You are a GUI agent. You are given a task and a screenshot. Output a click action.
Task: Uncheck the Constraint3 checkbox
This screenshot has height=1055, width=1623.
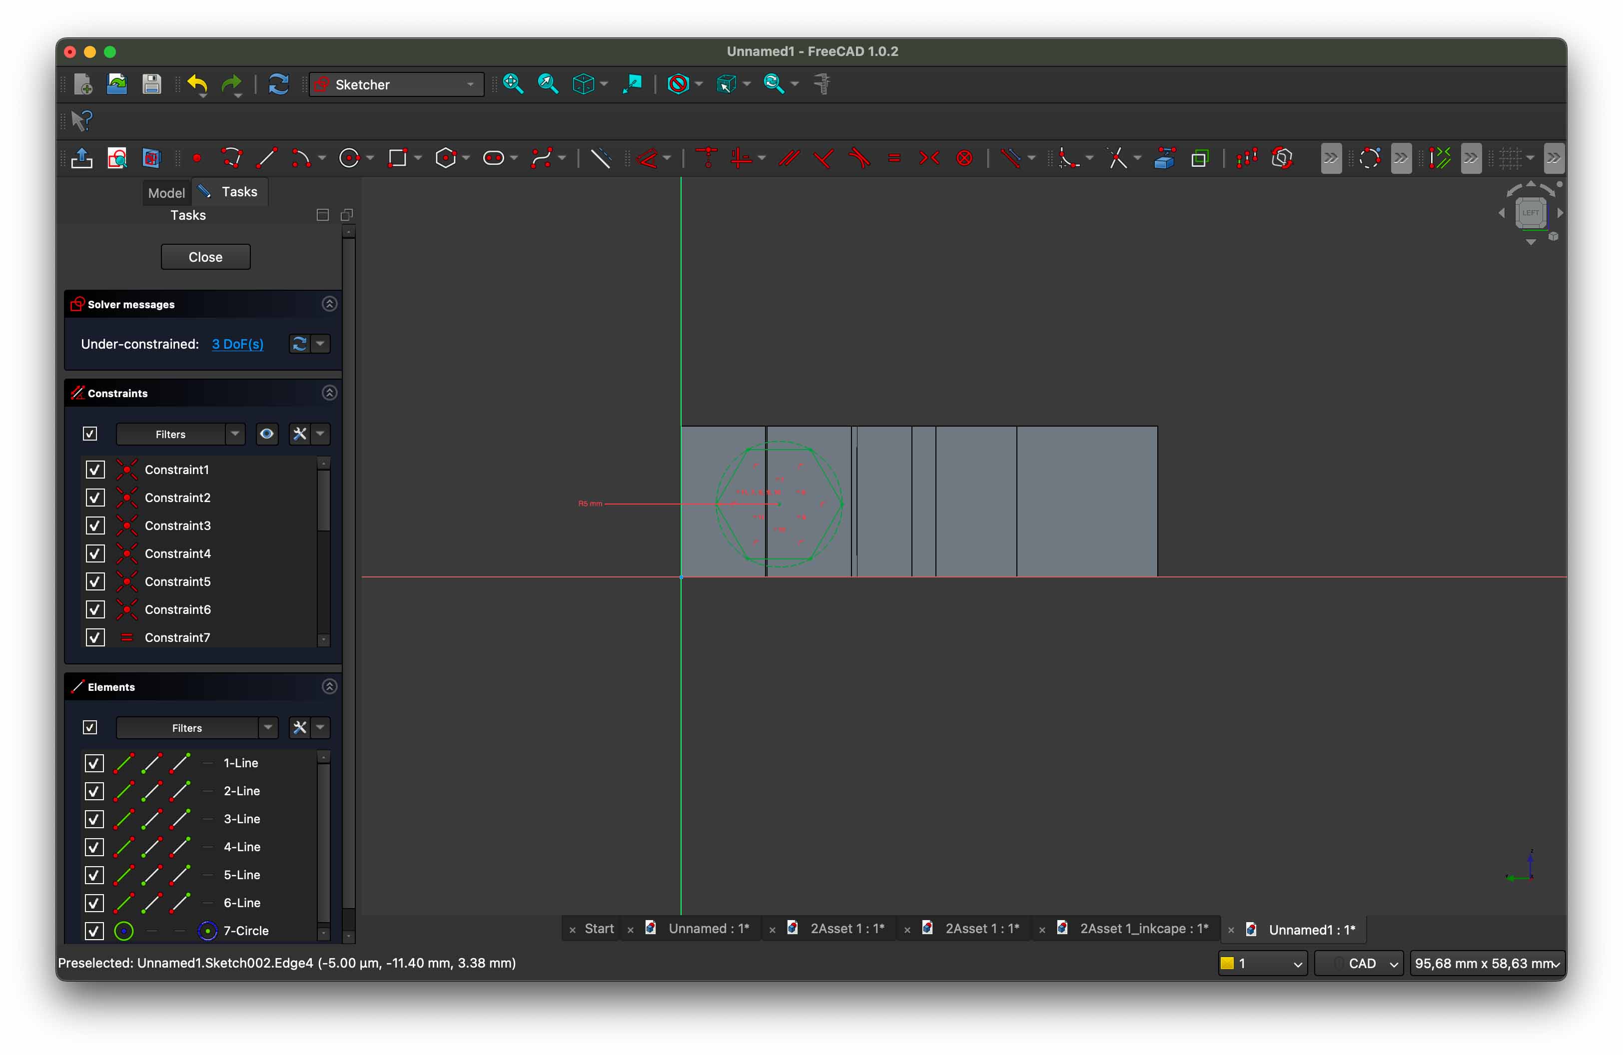95,526
